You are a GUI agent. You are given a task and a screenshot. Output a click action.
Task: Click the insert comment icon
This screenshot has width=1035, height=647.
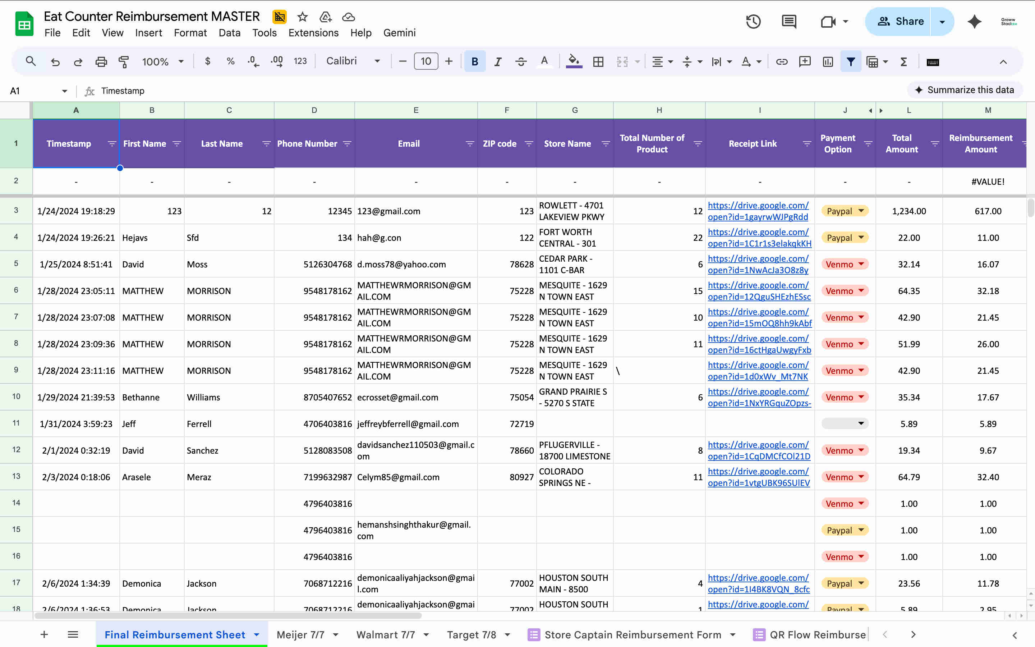(x=805, y=61)
